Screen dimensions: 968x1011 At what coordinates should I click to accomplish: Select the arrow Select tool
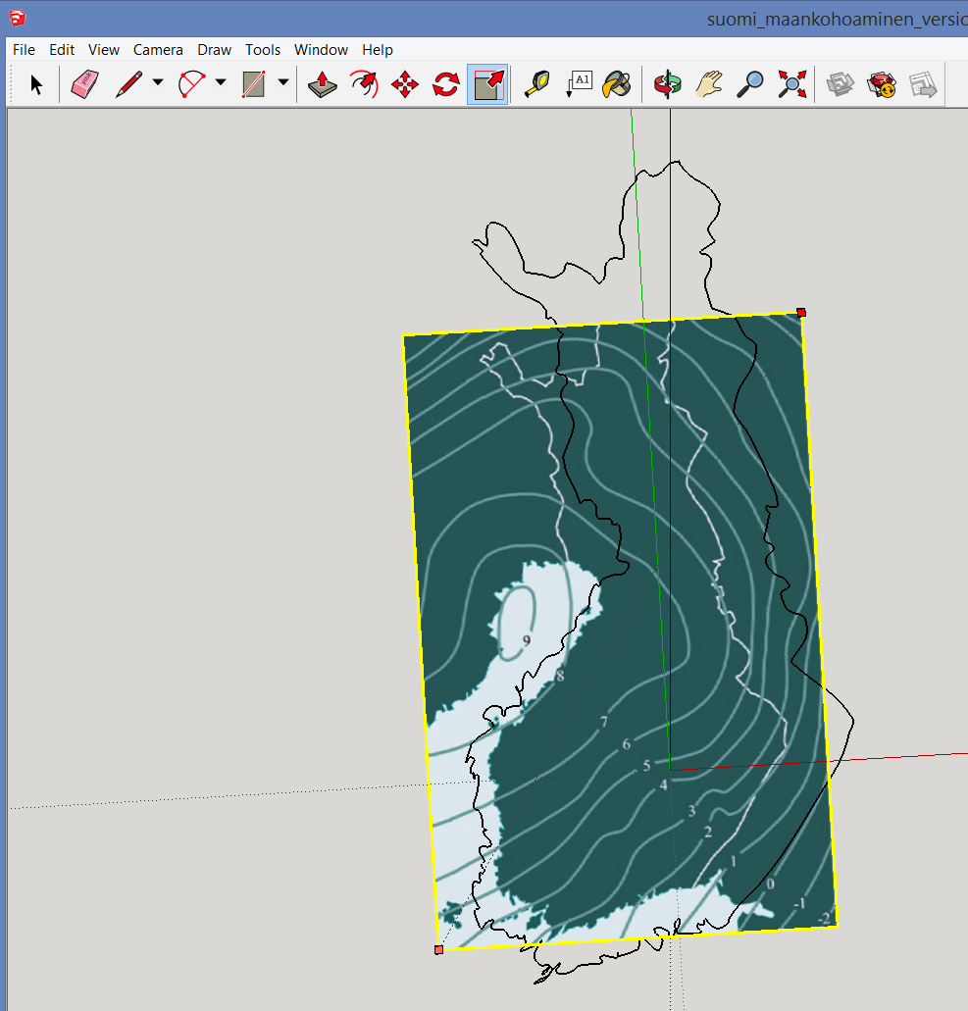click(x=36, y=84)
